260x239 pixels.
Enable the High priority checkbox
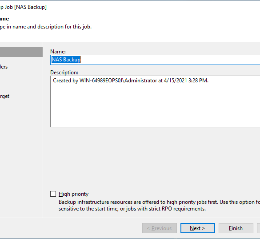(53, 194)
